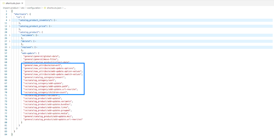Expand folded catalog_product_inventory block
This screenshot has height=138, width=274.
(9, 20)
